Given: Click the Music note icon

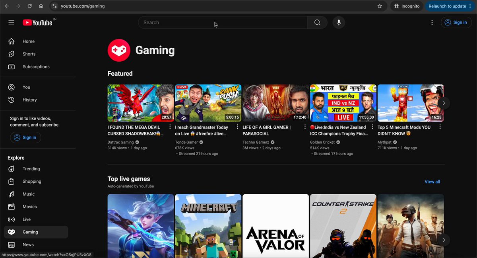Looking at the screenshot, I should click(12, 194).
